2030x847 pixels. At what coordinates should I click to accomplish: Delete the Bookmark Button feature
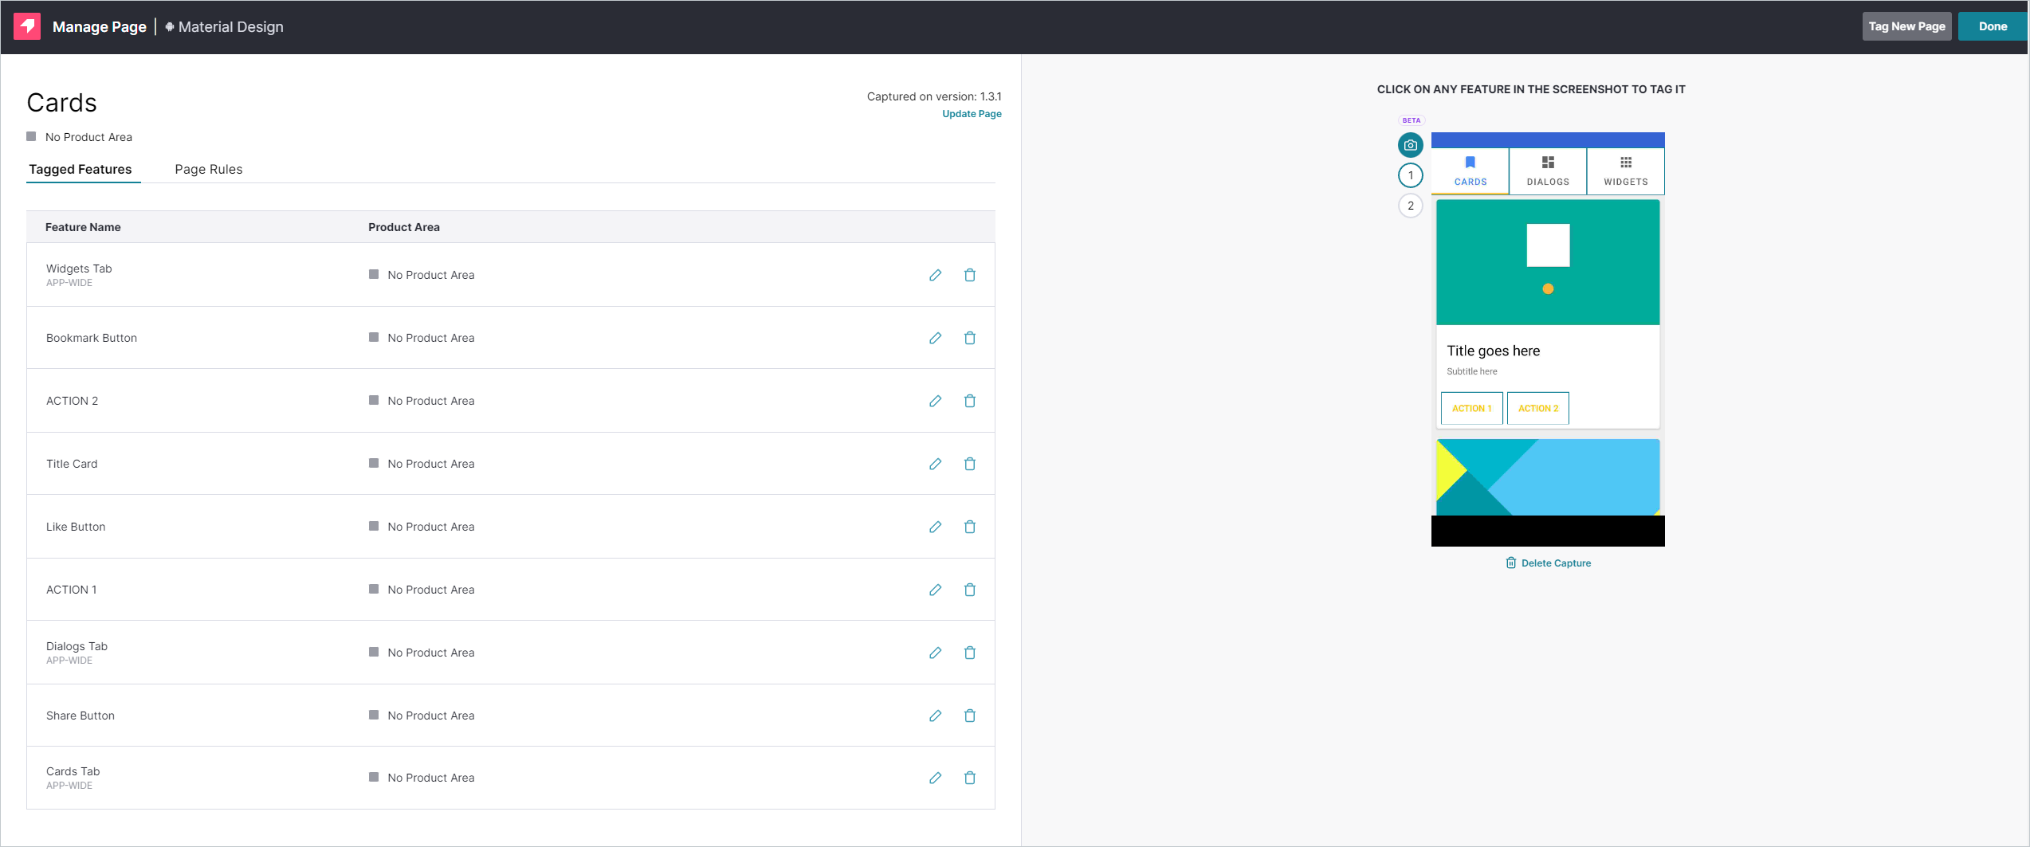(x=969, y=338)
